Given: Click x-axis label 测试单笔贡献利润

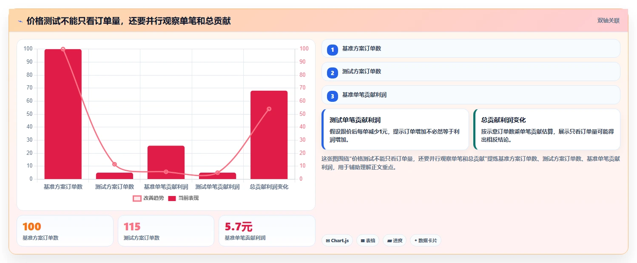Looking at the screenshot, I should [217, 187].
